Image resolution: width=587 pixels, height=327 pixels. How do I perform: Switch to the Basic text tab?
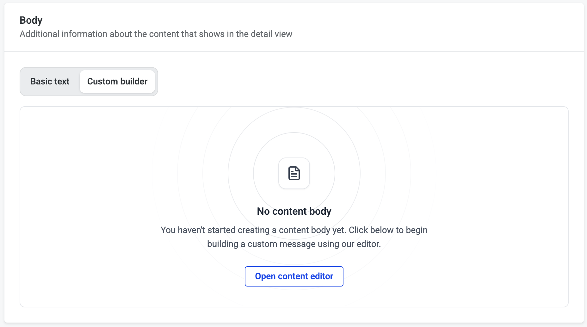(x=50, y=82)
